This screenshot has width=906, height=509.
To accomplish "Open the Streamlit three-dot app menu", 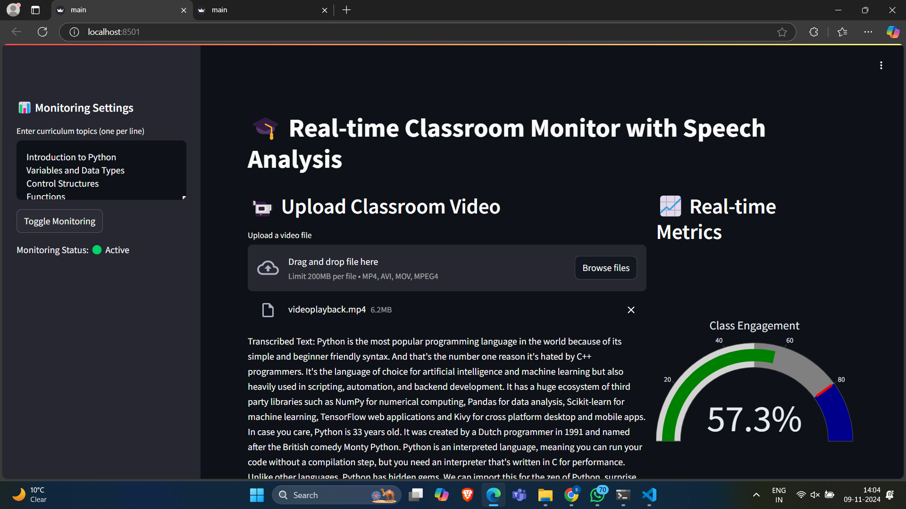I will coord(881,66).
